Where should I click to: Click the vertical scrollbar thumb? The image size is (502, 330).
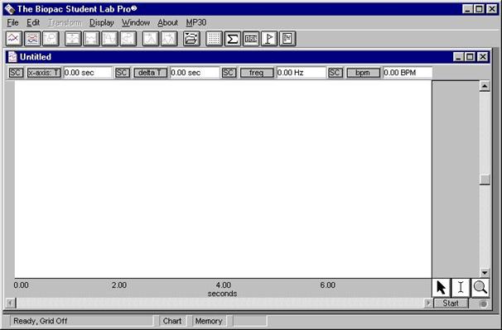(x=485, y=179)
